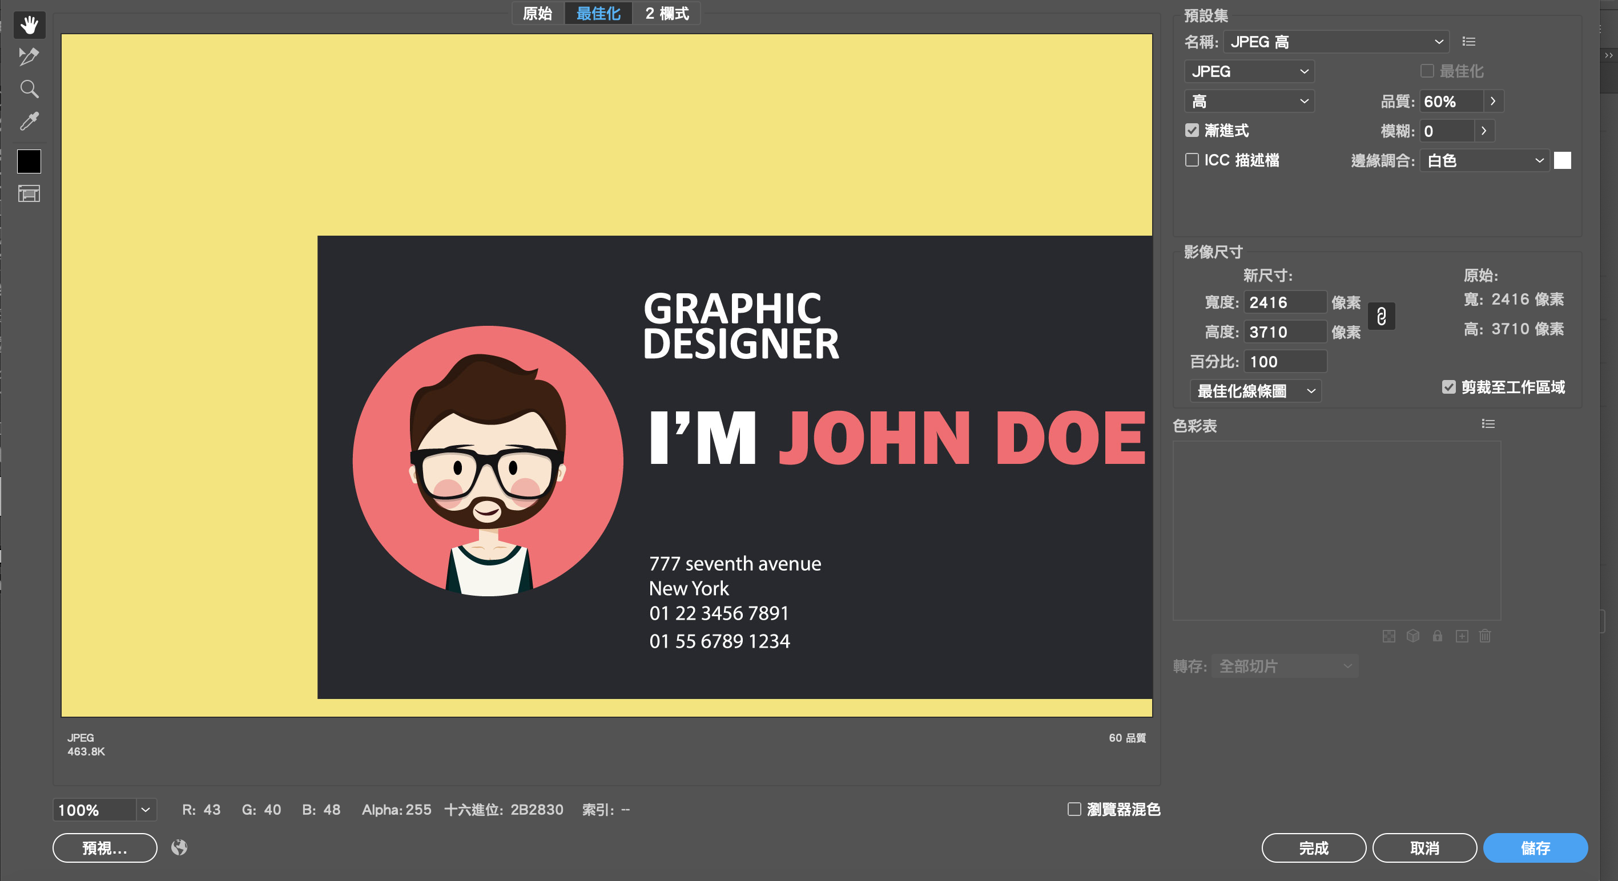This screenshot has width=1618, height=881.
Task: Toggle 剪裁至工作區域 checkbox
Action: tap(1448, 387)
